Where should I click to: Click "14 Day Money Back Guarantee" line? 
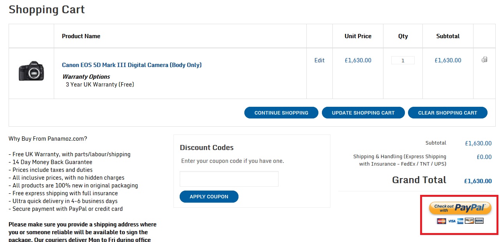pyautogui.click(x=51, y=162)
